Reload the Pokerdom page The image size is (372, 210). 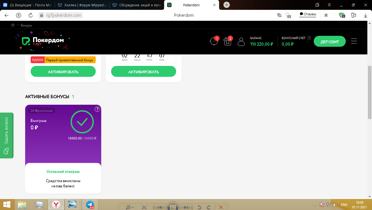coord(31,15)
